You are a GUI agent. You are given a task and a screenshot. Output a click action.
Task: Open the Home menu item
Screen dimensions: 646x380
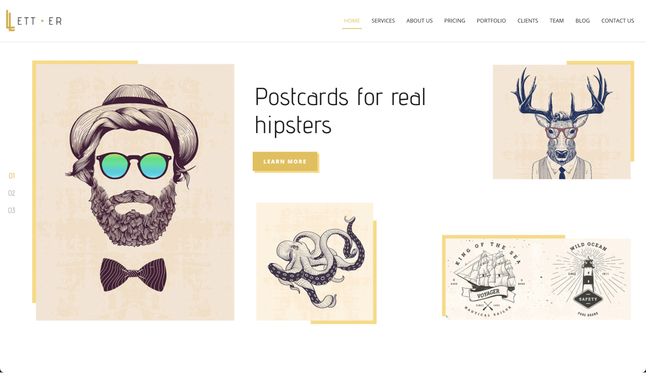point(352,21)
